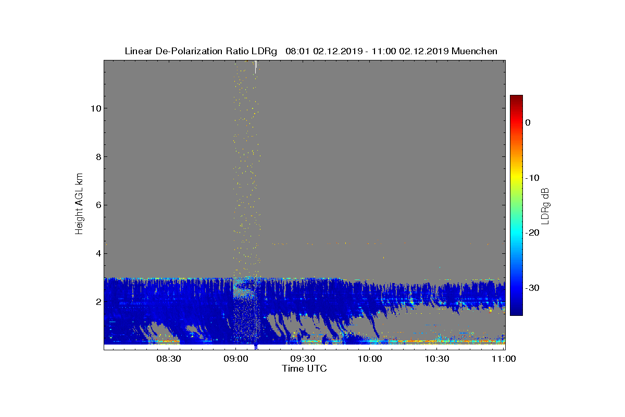Click the '0' colorbar tick label

click(x=528, y=122)
